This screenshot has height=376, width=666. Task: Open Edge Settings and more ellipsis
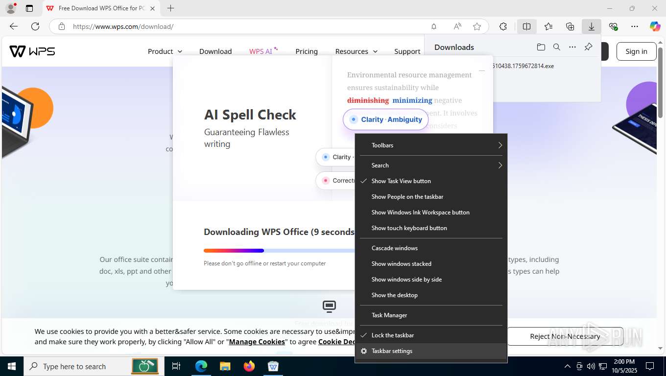(635, 26)
